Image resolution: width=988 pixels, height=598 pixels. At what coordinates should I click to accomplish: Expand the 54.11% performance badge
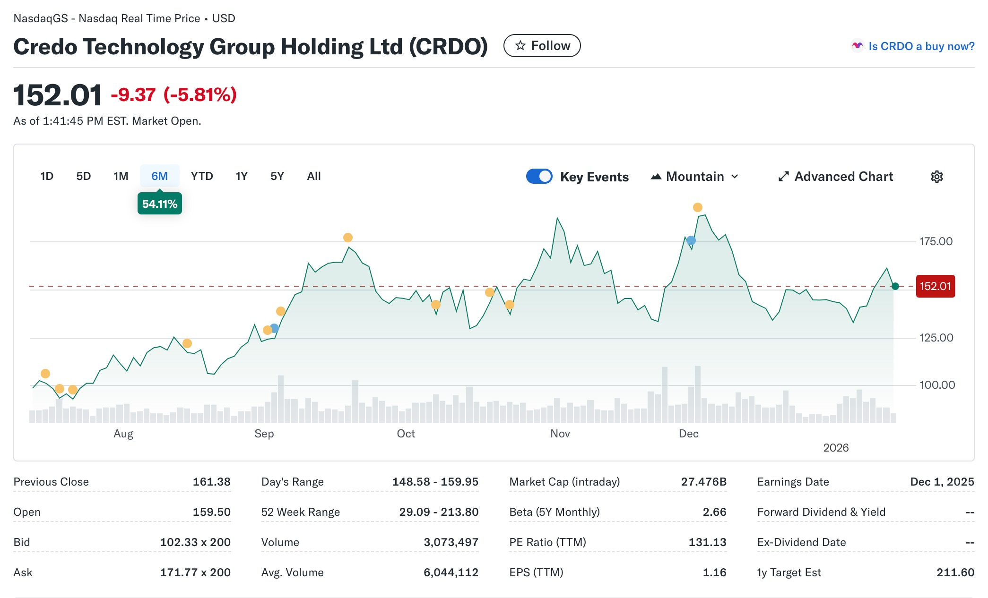(x=160, y=203)
